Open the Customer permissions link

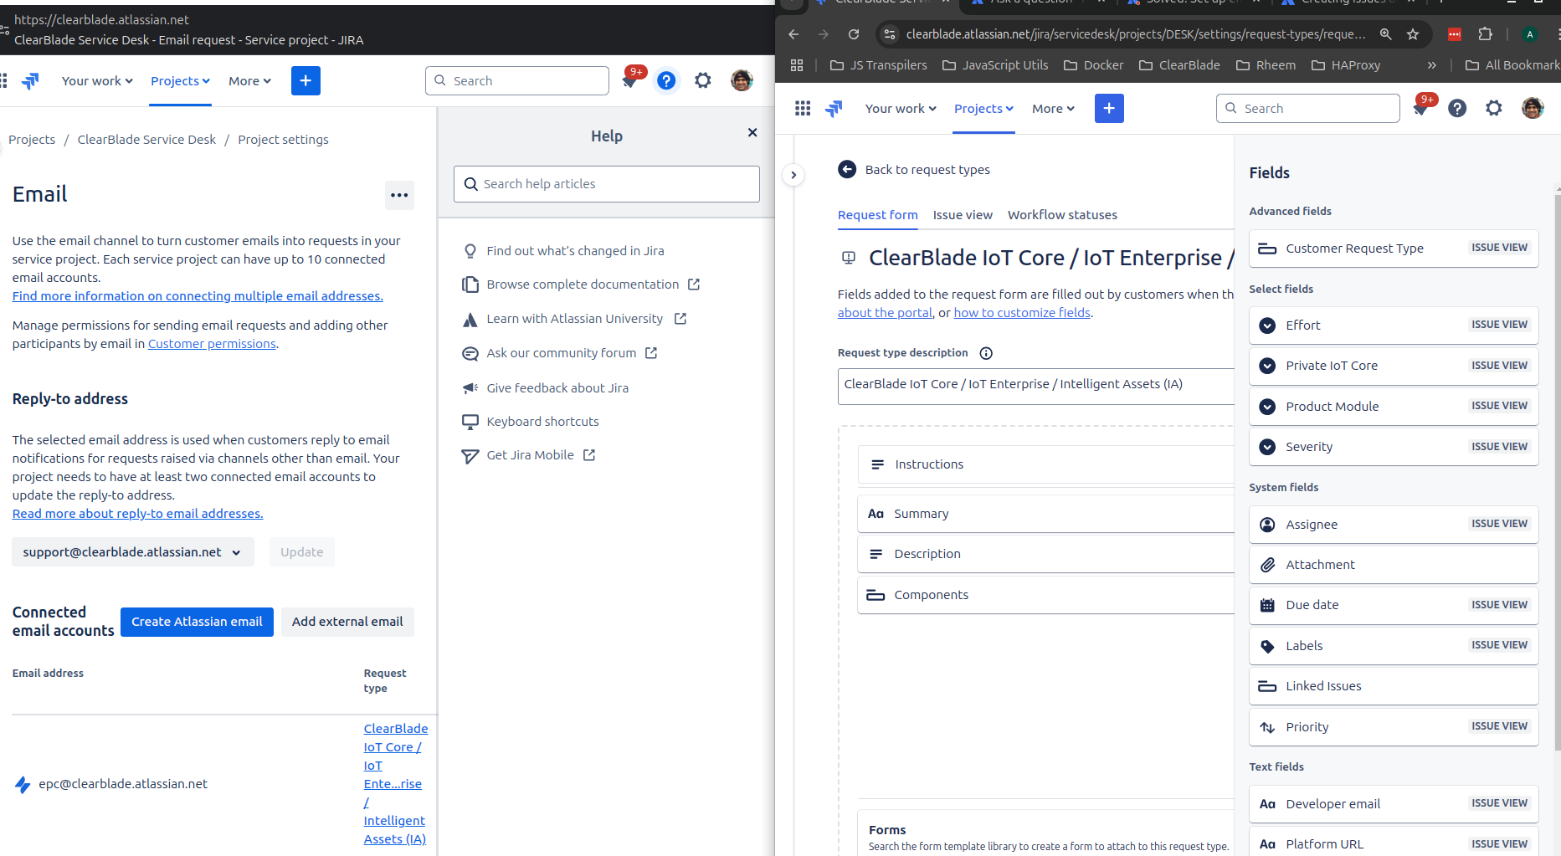(x=212, y=344)
